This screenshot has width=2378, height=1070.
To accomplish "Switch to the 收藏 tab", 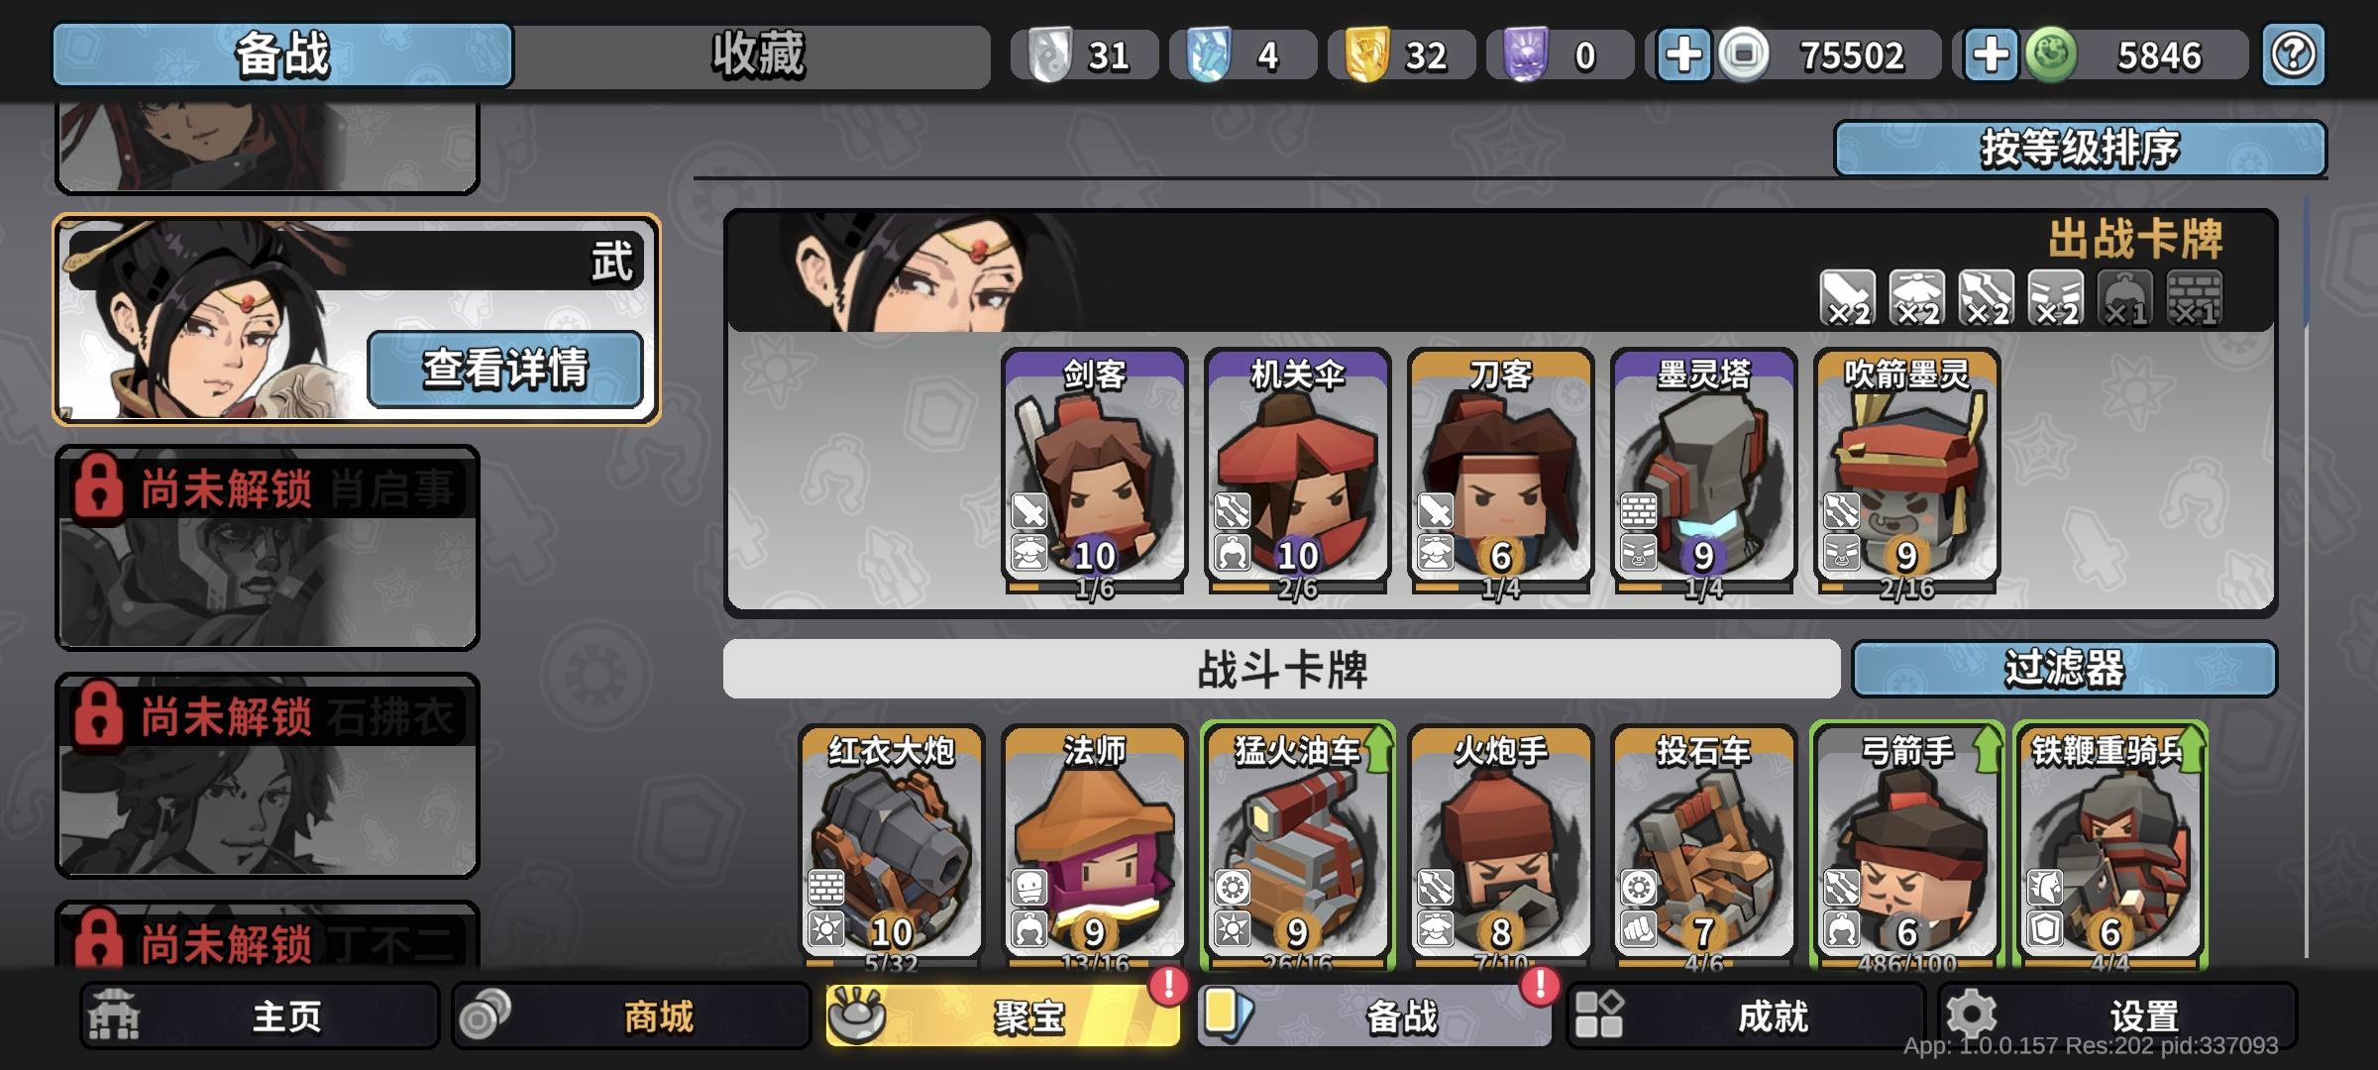I will point(758,55).
